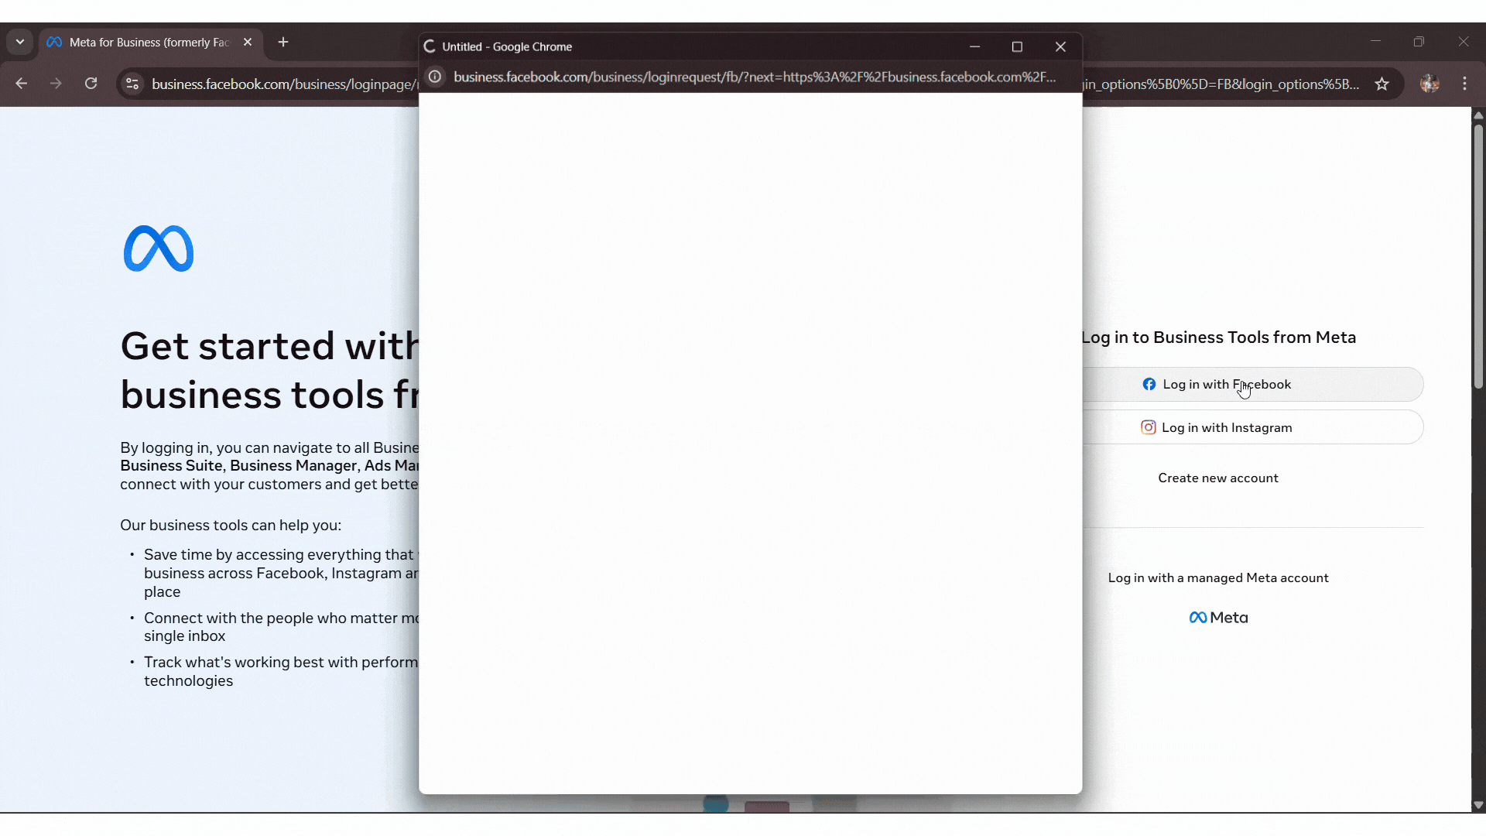Click Create new account link
The image size is (1486, 836).
(x=1217, y=478)
